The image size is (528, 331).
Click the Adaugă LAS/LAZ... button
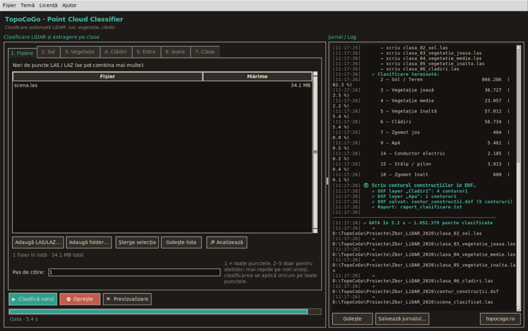(38, 242)
